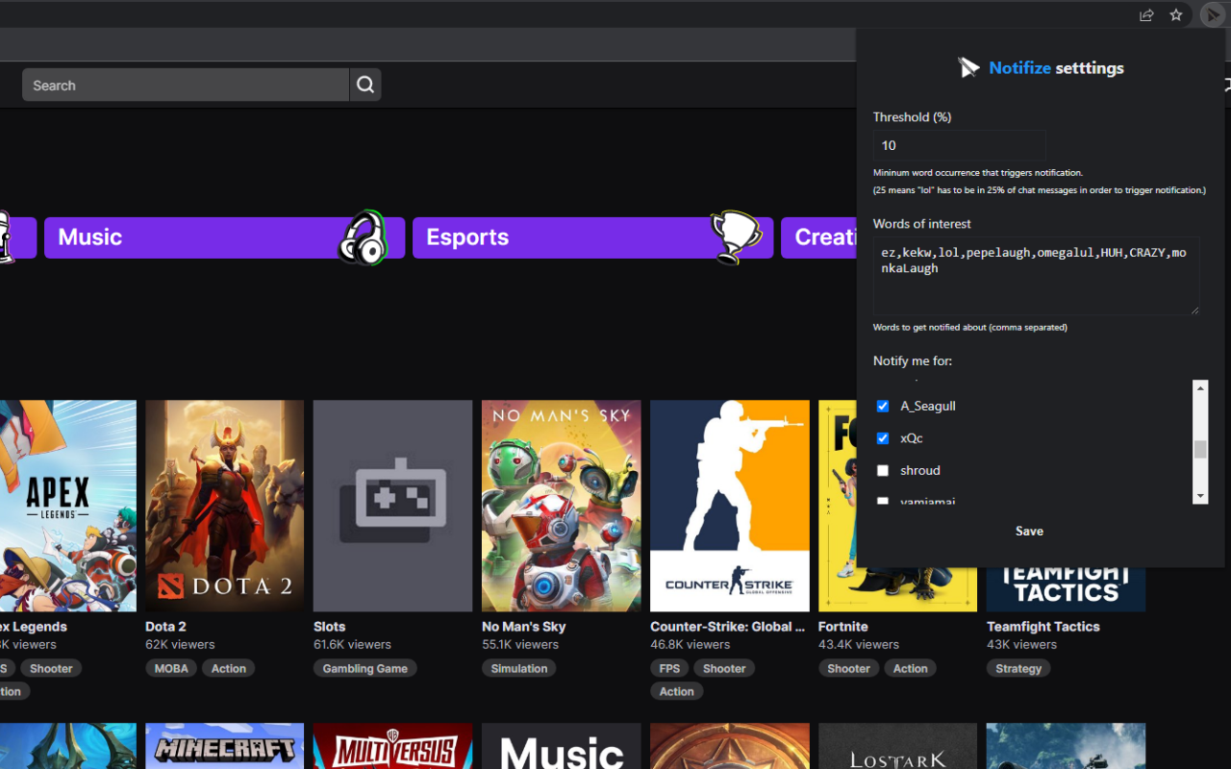Bookmark the page with the star icon
This screenshot has width=1231, height=769.
point(1176,14)
